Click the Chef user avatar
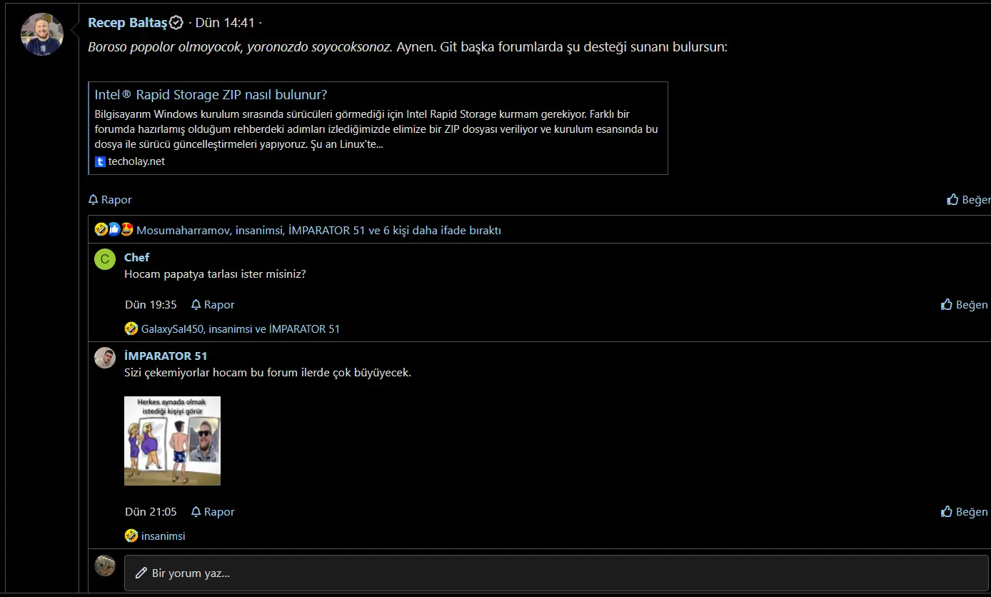The height and width of the screenshot is (597, 991). tap(105, 259)
